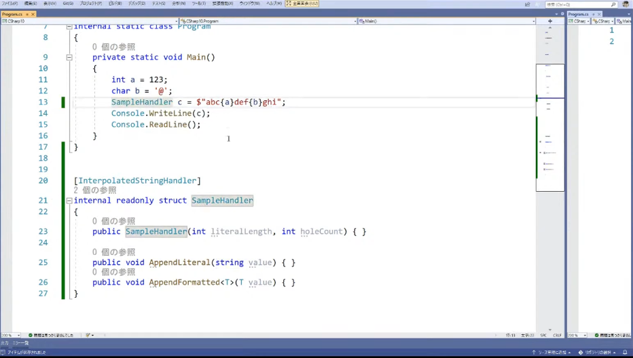Click the Live Share icon beside search

527,5
